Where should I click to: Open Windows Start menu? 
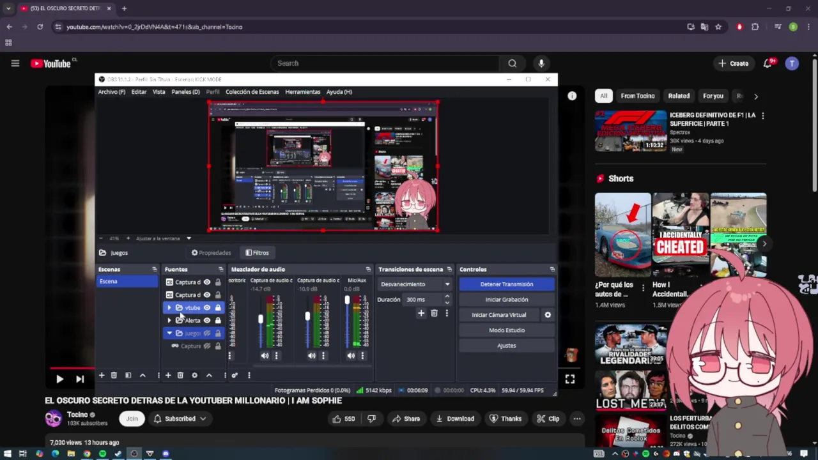7,454
